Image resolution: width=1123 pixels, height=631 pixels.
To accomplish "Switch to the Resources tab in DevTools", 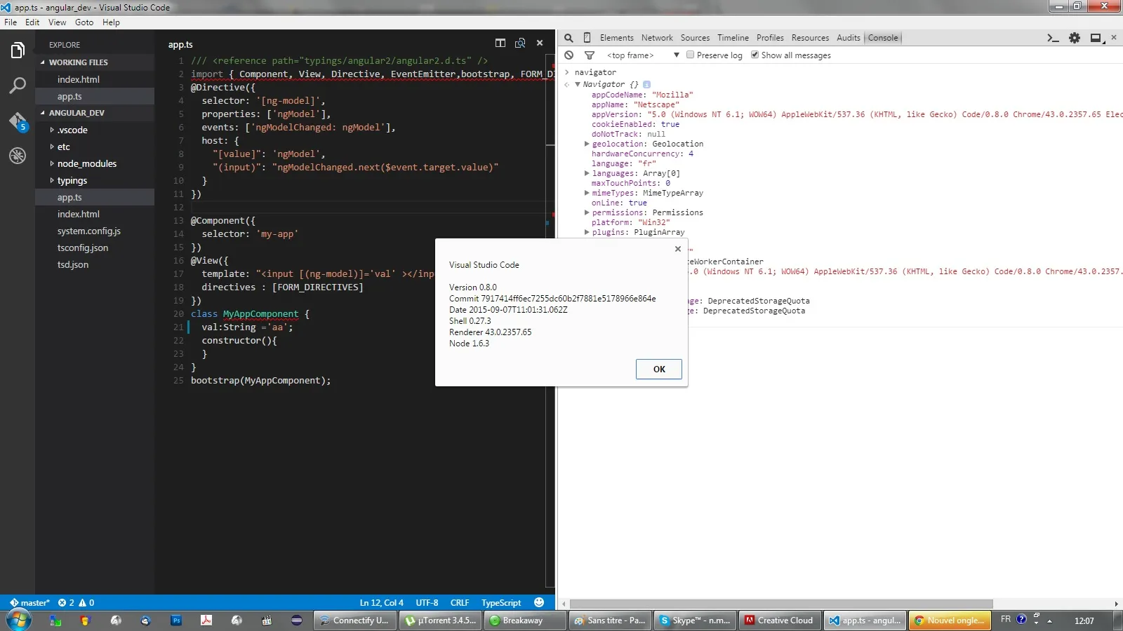I will point(810,38).
